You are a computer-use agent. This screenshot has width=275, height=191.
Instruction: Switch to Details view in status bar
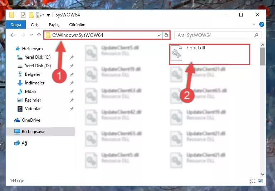252,181
